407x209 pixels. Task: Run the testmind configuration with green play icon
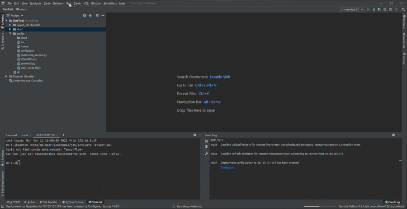368,9
